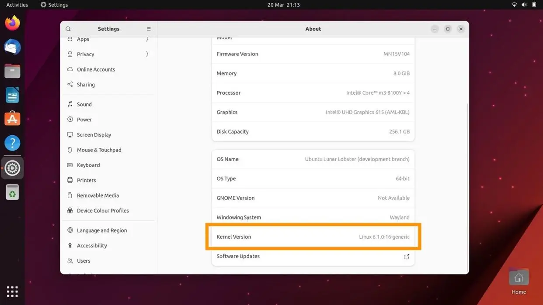Click the Kernel Version row
This screenshot has width=543, height=305.
coord(313,237)
